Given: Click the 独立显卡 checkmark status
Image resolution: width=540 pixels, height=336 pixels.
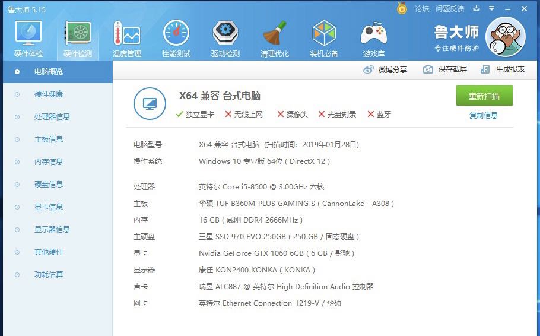Looking at the screenshot, I should tap(195, 115).
